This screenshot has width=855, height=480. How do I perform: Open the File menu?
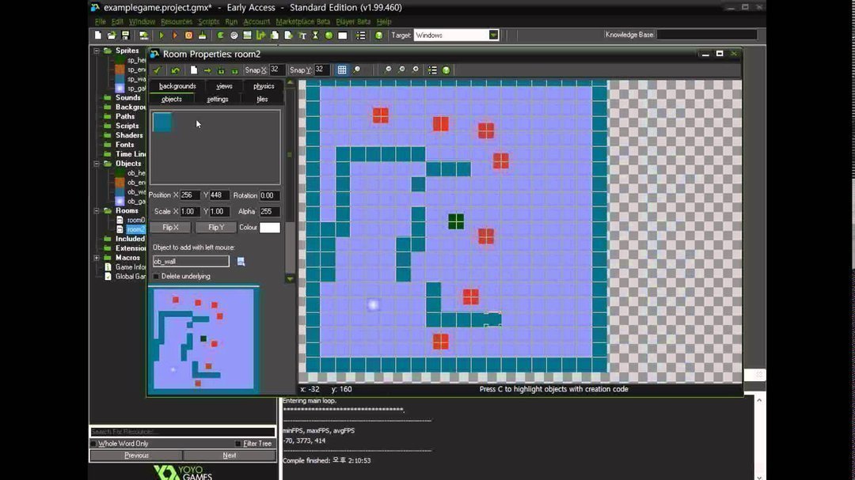[101, 22]
